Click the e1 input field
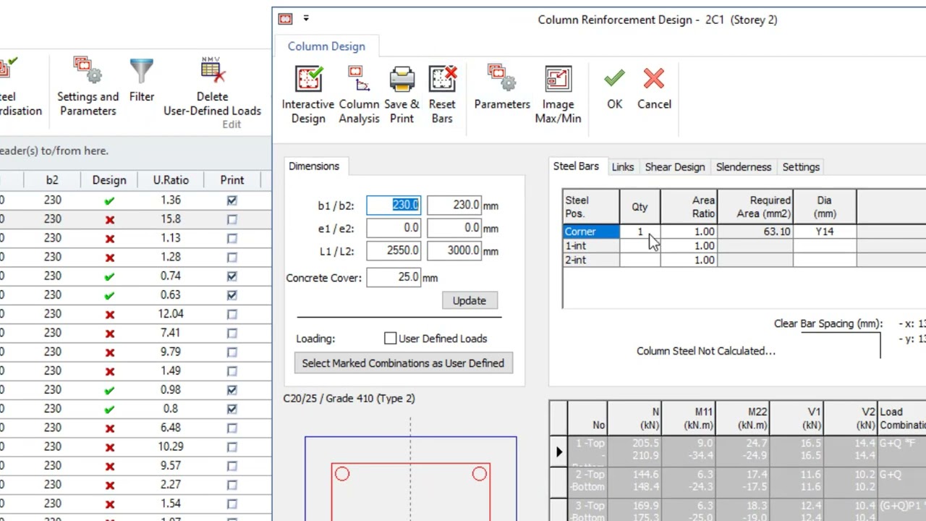The width and height of the screenshot is (926, 521). click(x=394, y=228)
